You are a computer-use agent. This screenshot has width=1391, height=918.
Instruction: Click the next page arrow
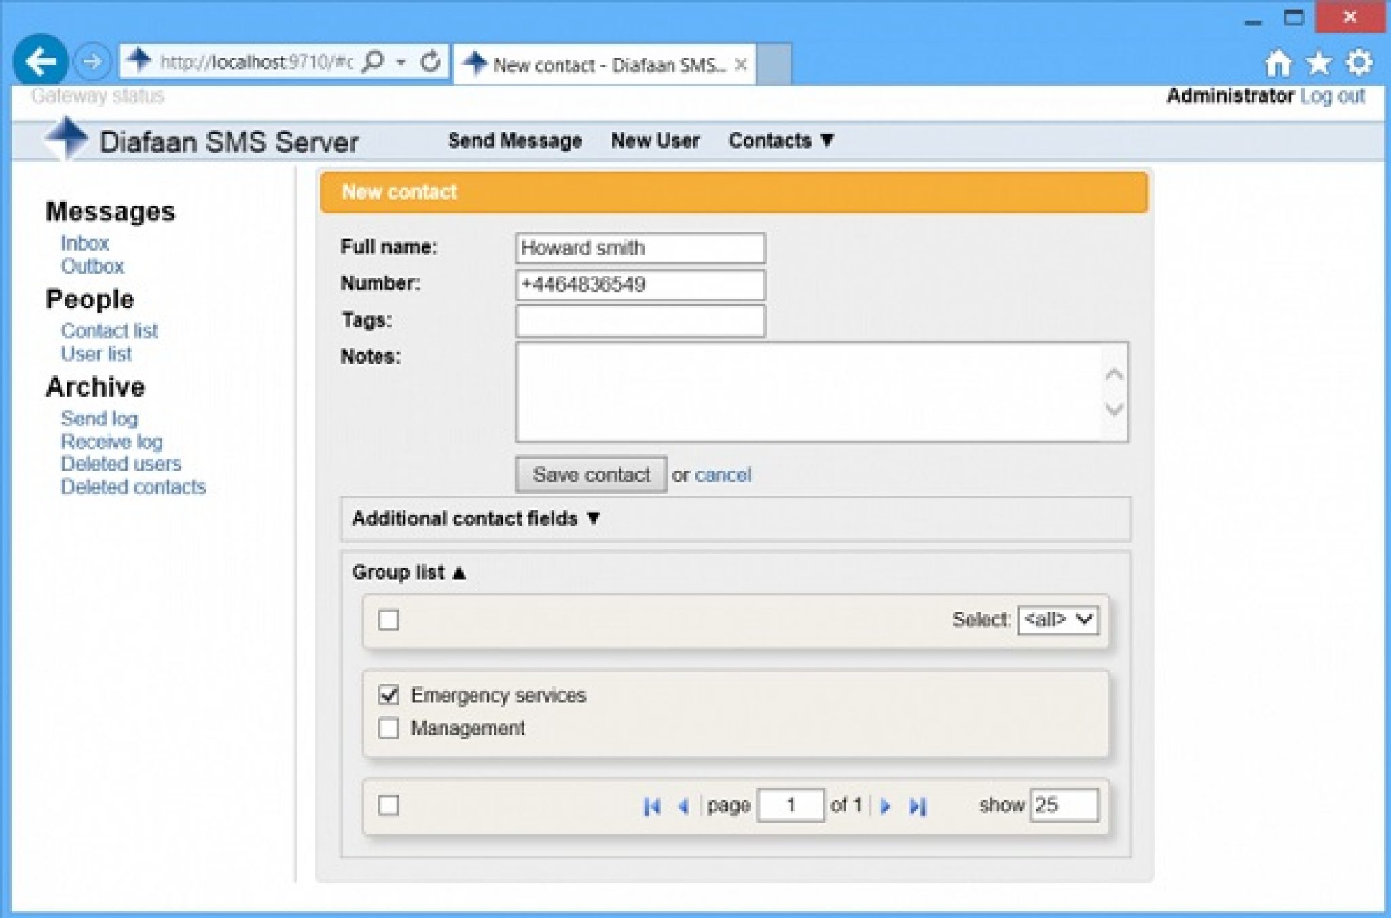point(886,807)
